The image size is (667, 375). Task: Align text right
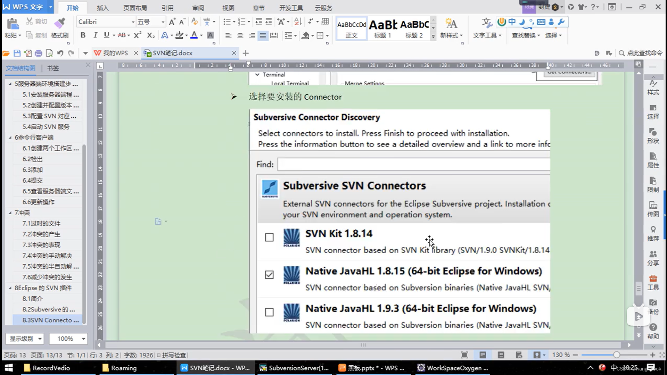pos(252,35)
